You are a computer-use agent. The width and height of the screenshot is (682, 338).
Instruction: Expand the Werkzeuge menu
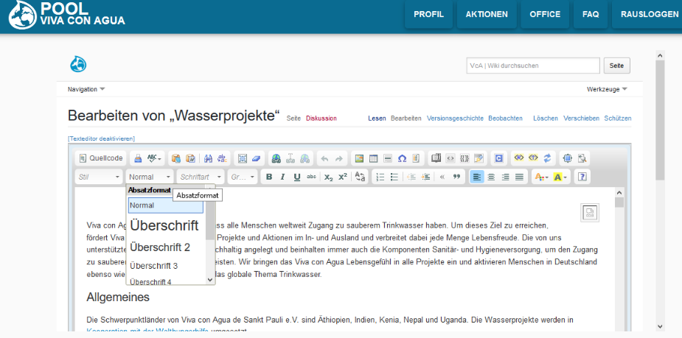pyautogui.click(x=607, y=89)
